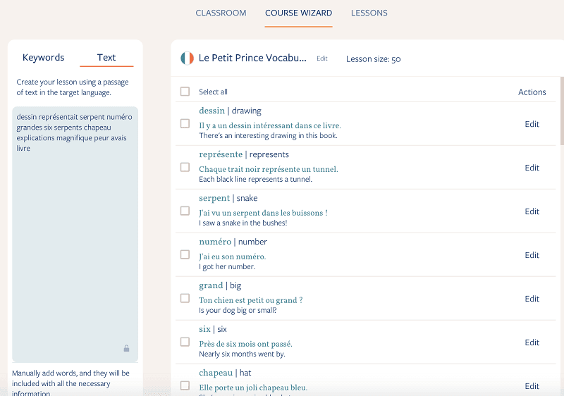The width and height of the screenshot is (564, 396).
Task: Select the Text tab
Action: click(x=106, y=58)
